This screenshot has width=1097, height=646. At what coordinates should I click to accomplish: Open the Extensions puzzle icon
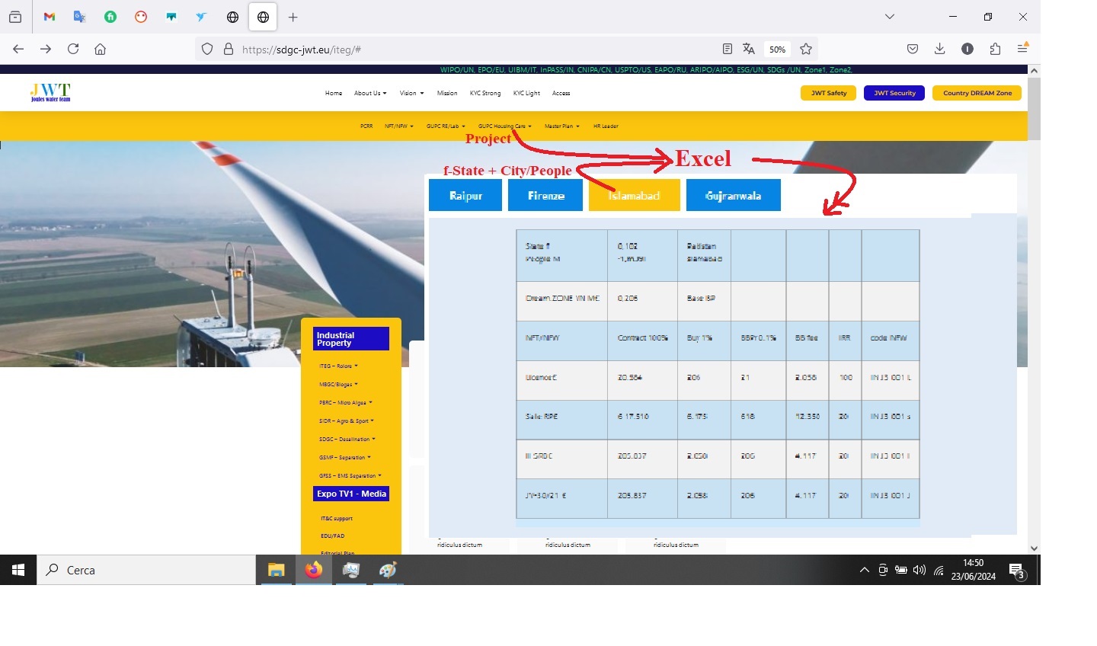click(995, 49)
